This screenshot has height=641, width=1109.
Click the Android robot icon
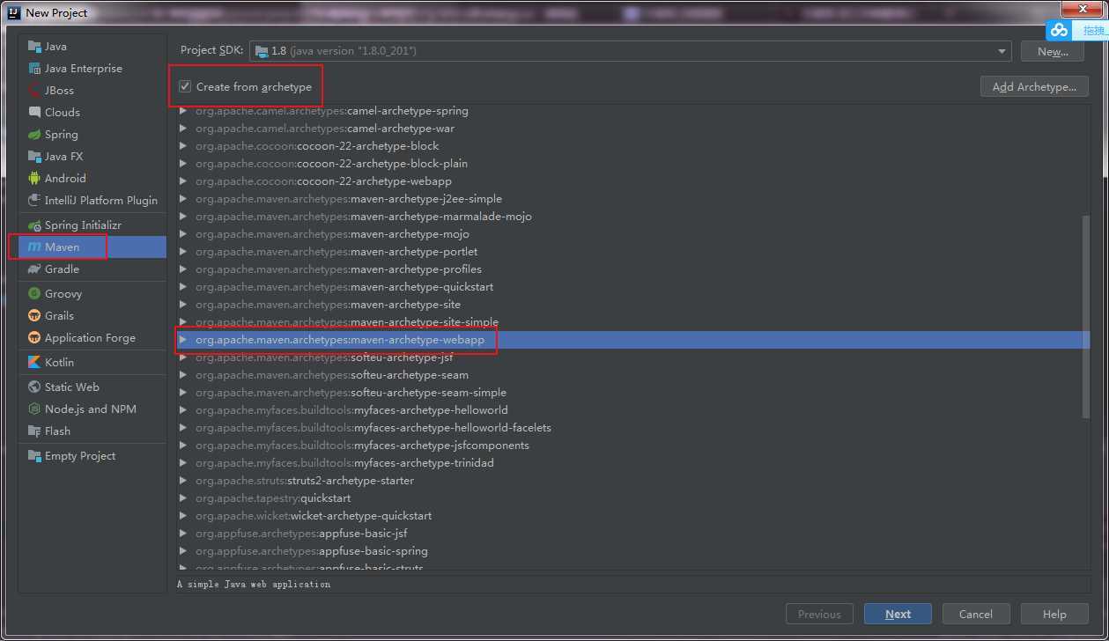coord(34,179)
